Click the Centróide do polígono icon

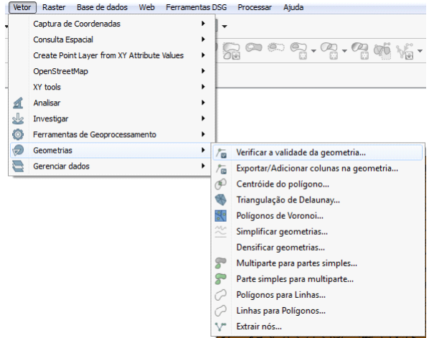pyautogui.click(x=220, y=184)
